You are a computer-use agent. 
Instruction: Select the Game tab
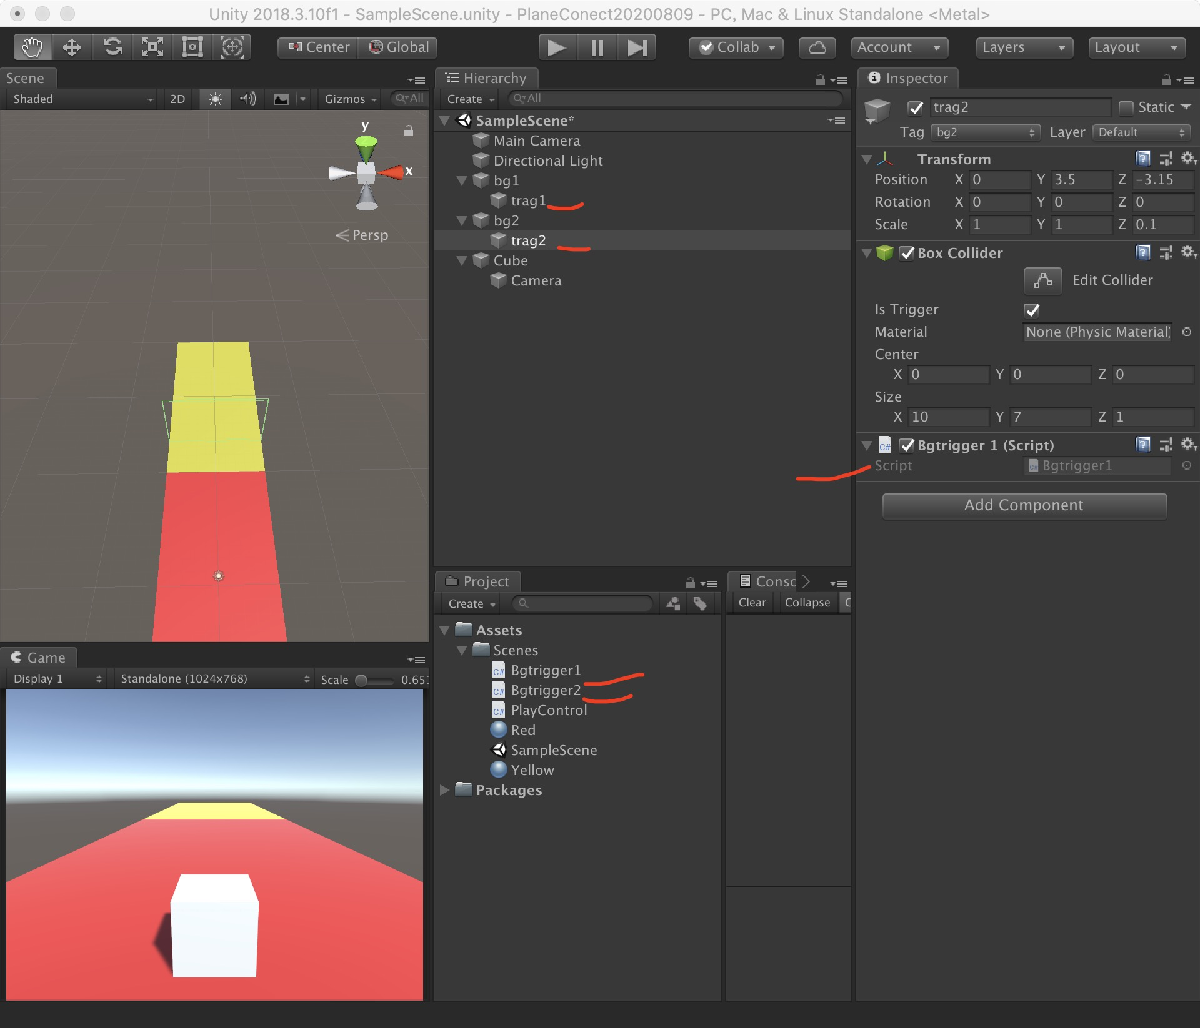click(x=39, y=658)
